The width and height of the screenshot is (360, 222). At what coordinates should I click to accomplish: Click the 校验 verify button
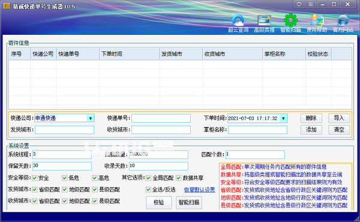(x=159, y=202)
